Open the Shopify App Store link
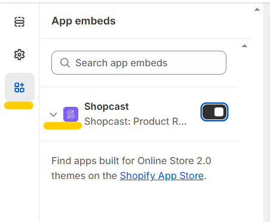 pyautogui.click(x=162, y=175)
